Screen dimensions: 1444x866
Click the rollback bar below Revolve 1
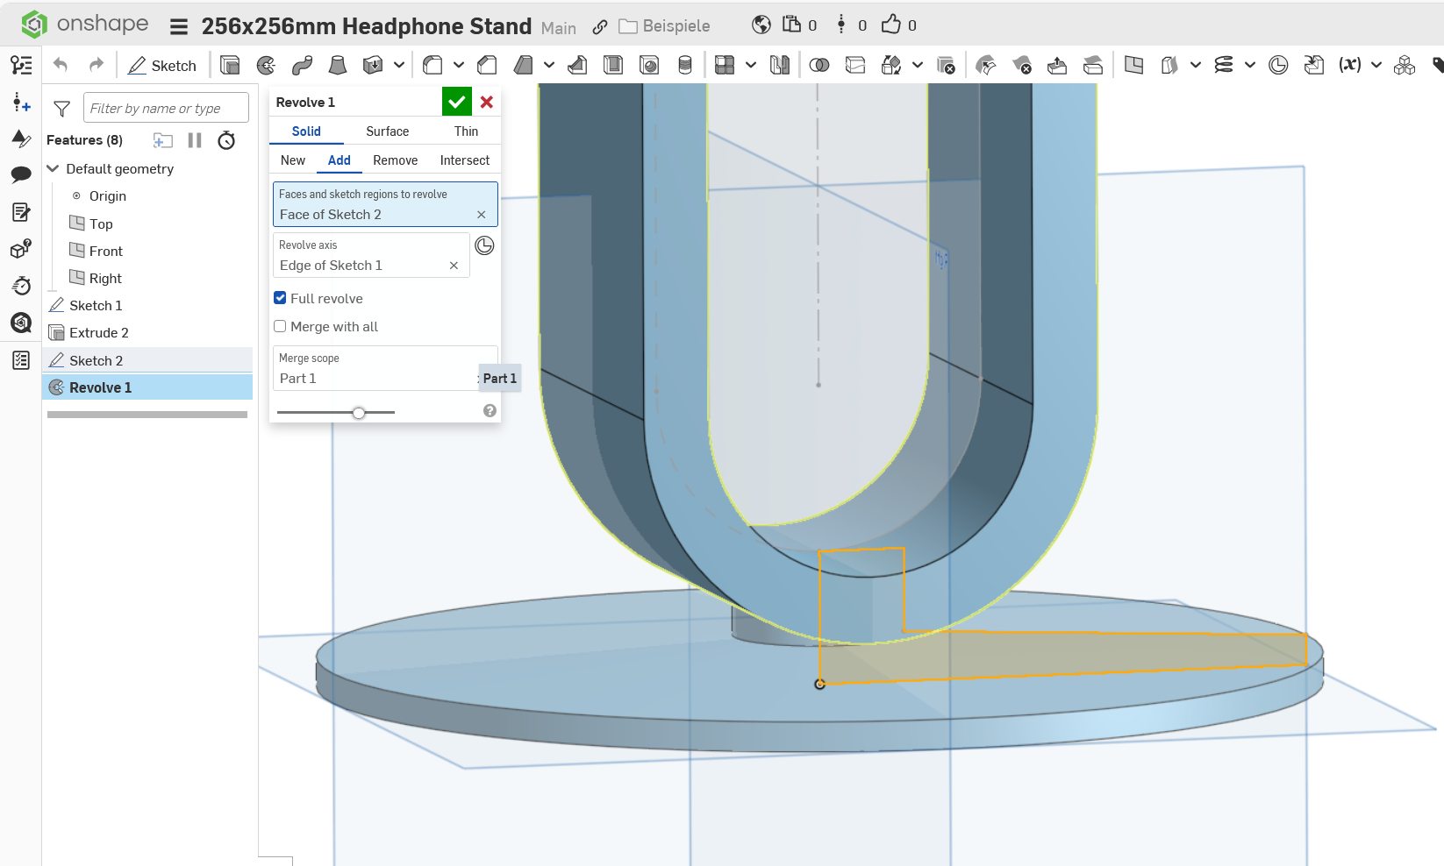(147, 415)
